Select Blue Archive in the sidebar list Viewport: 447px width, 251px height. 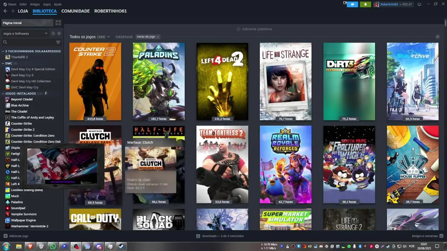tap(20, 105)
